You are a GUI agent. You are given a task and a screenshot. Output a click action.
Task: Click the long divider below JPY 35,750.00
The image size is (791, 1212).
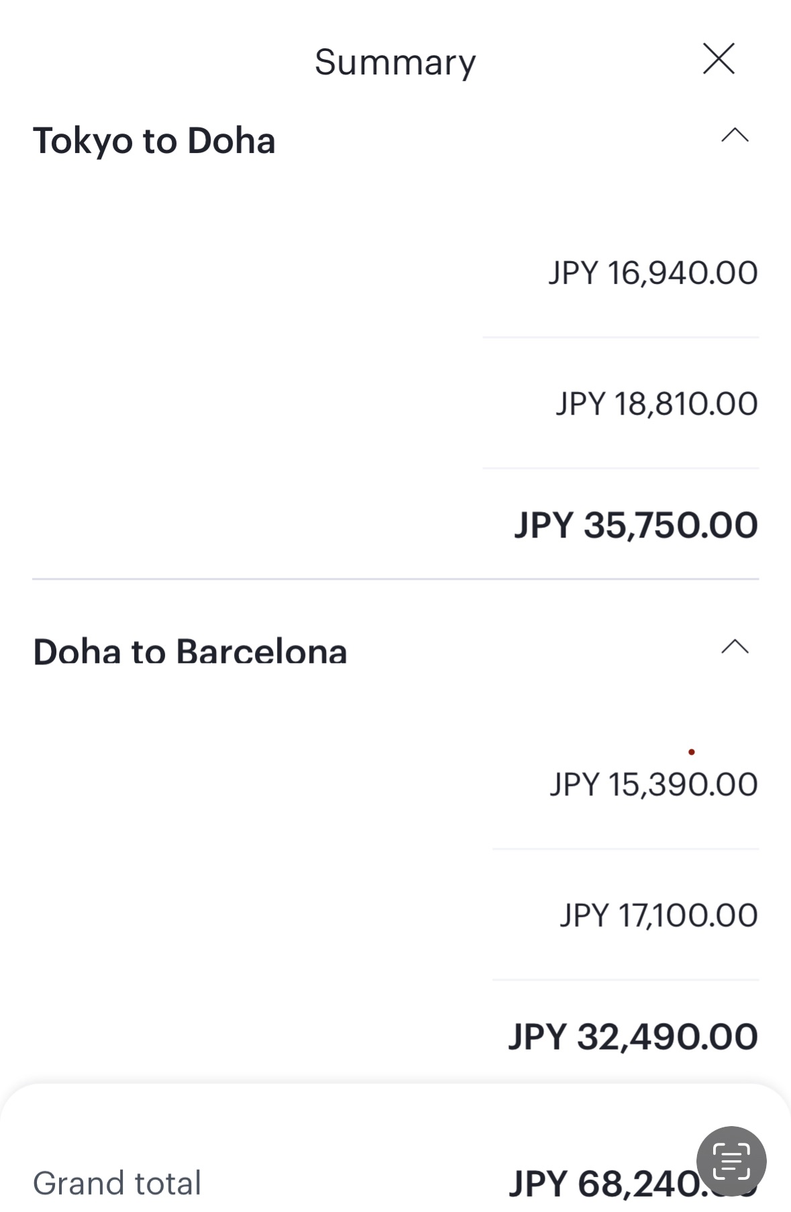pos(395,578)
